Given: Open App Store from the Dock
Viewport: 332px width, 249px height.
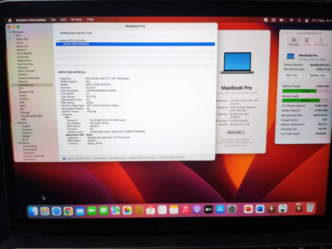Looking at the screenshot, I should pyautogui.click(x=220, y=209).
